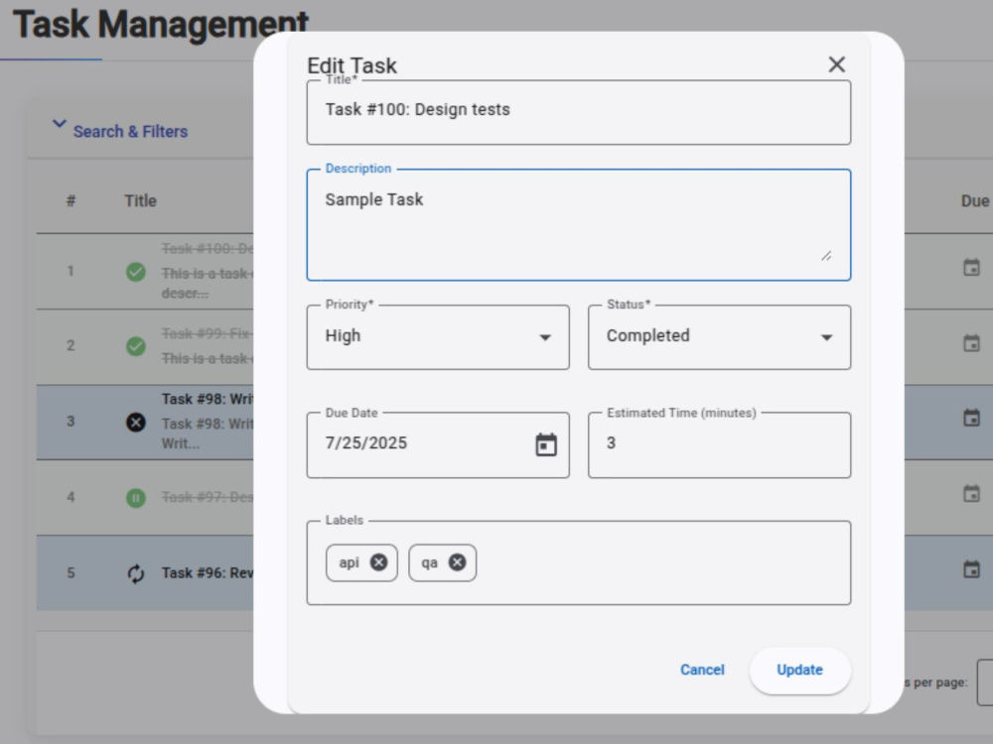The width and height of the screenshot is (993, 744).
Task: Click the Due column header
Action: pos(975,201)
